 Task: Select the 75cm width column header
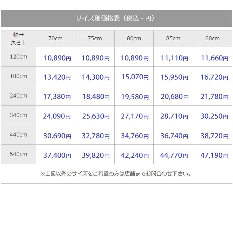point(95,39)
